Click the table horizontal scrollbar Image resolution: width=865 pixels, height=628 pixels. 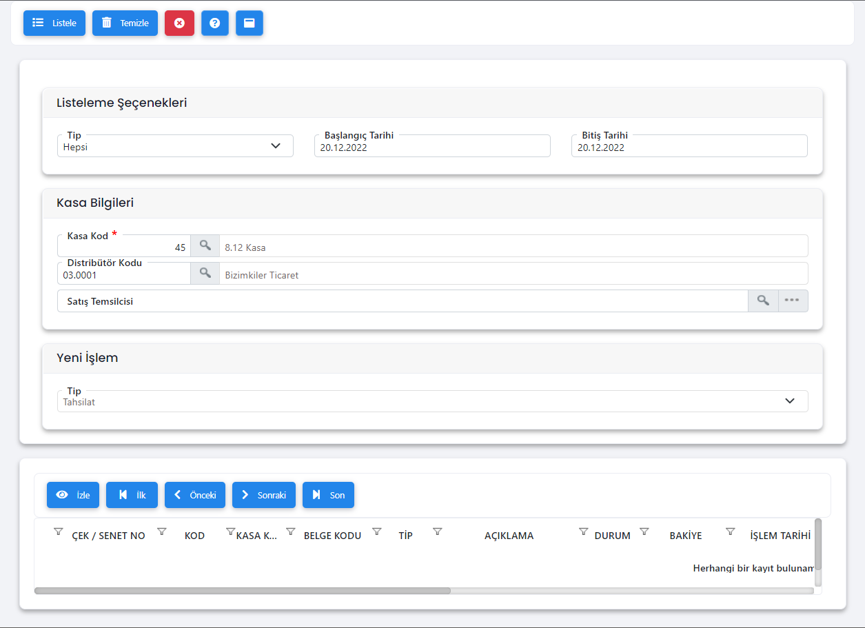click(x=243, y=591)
